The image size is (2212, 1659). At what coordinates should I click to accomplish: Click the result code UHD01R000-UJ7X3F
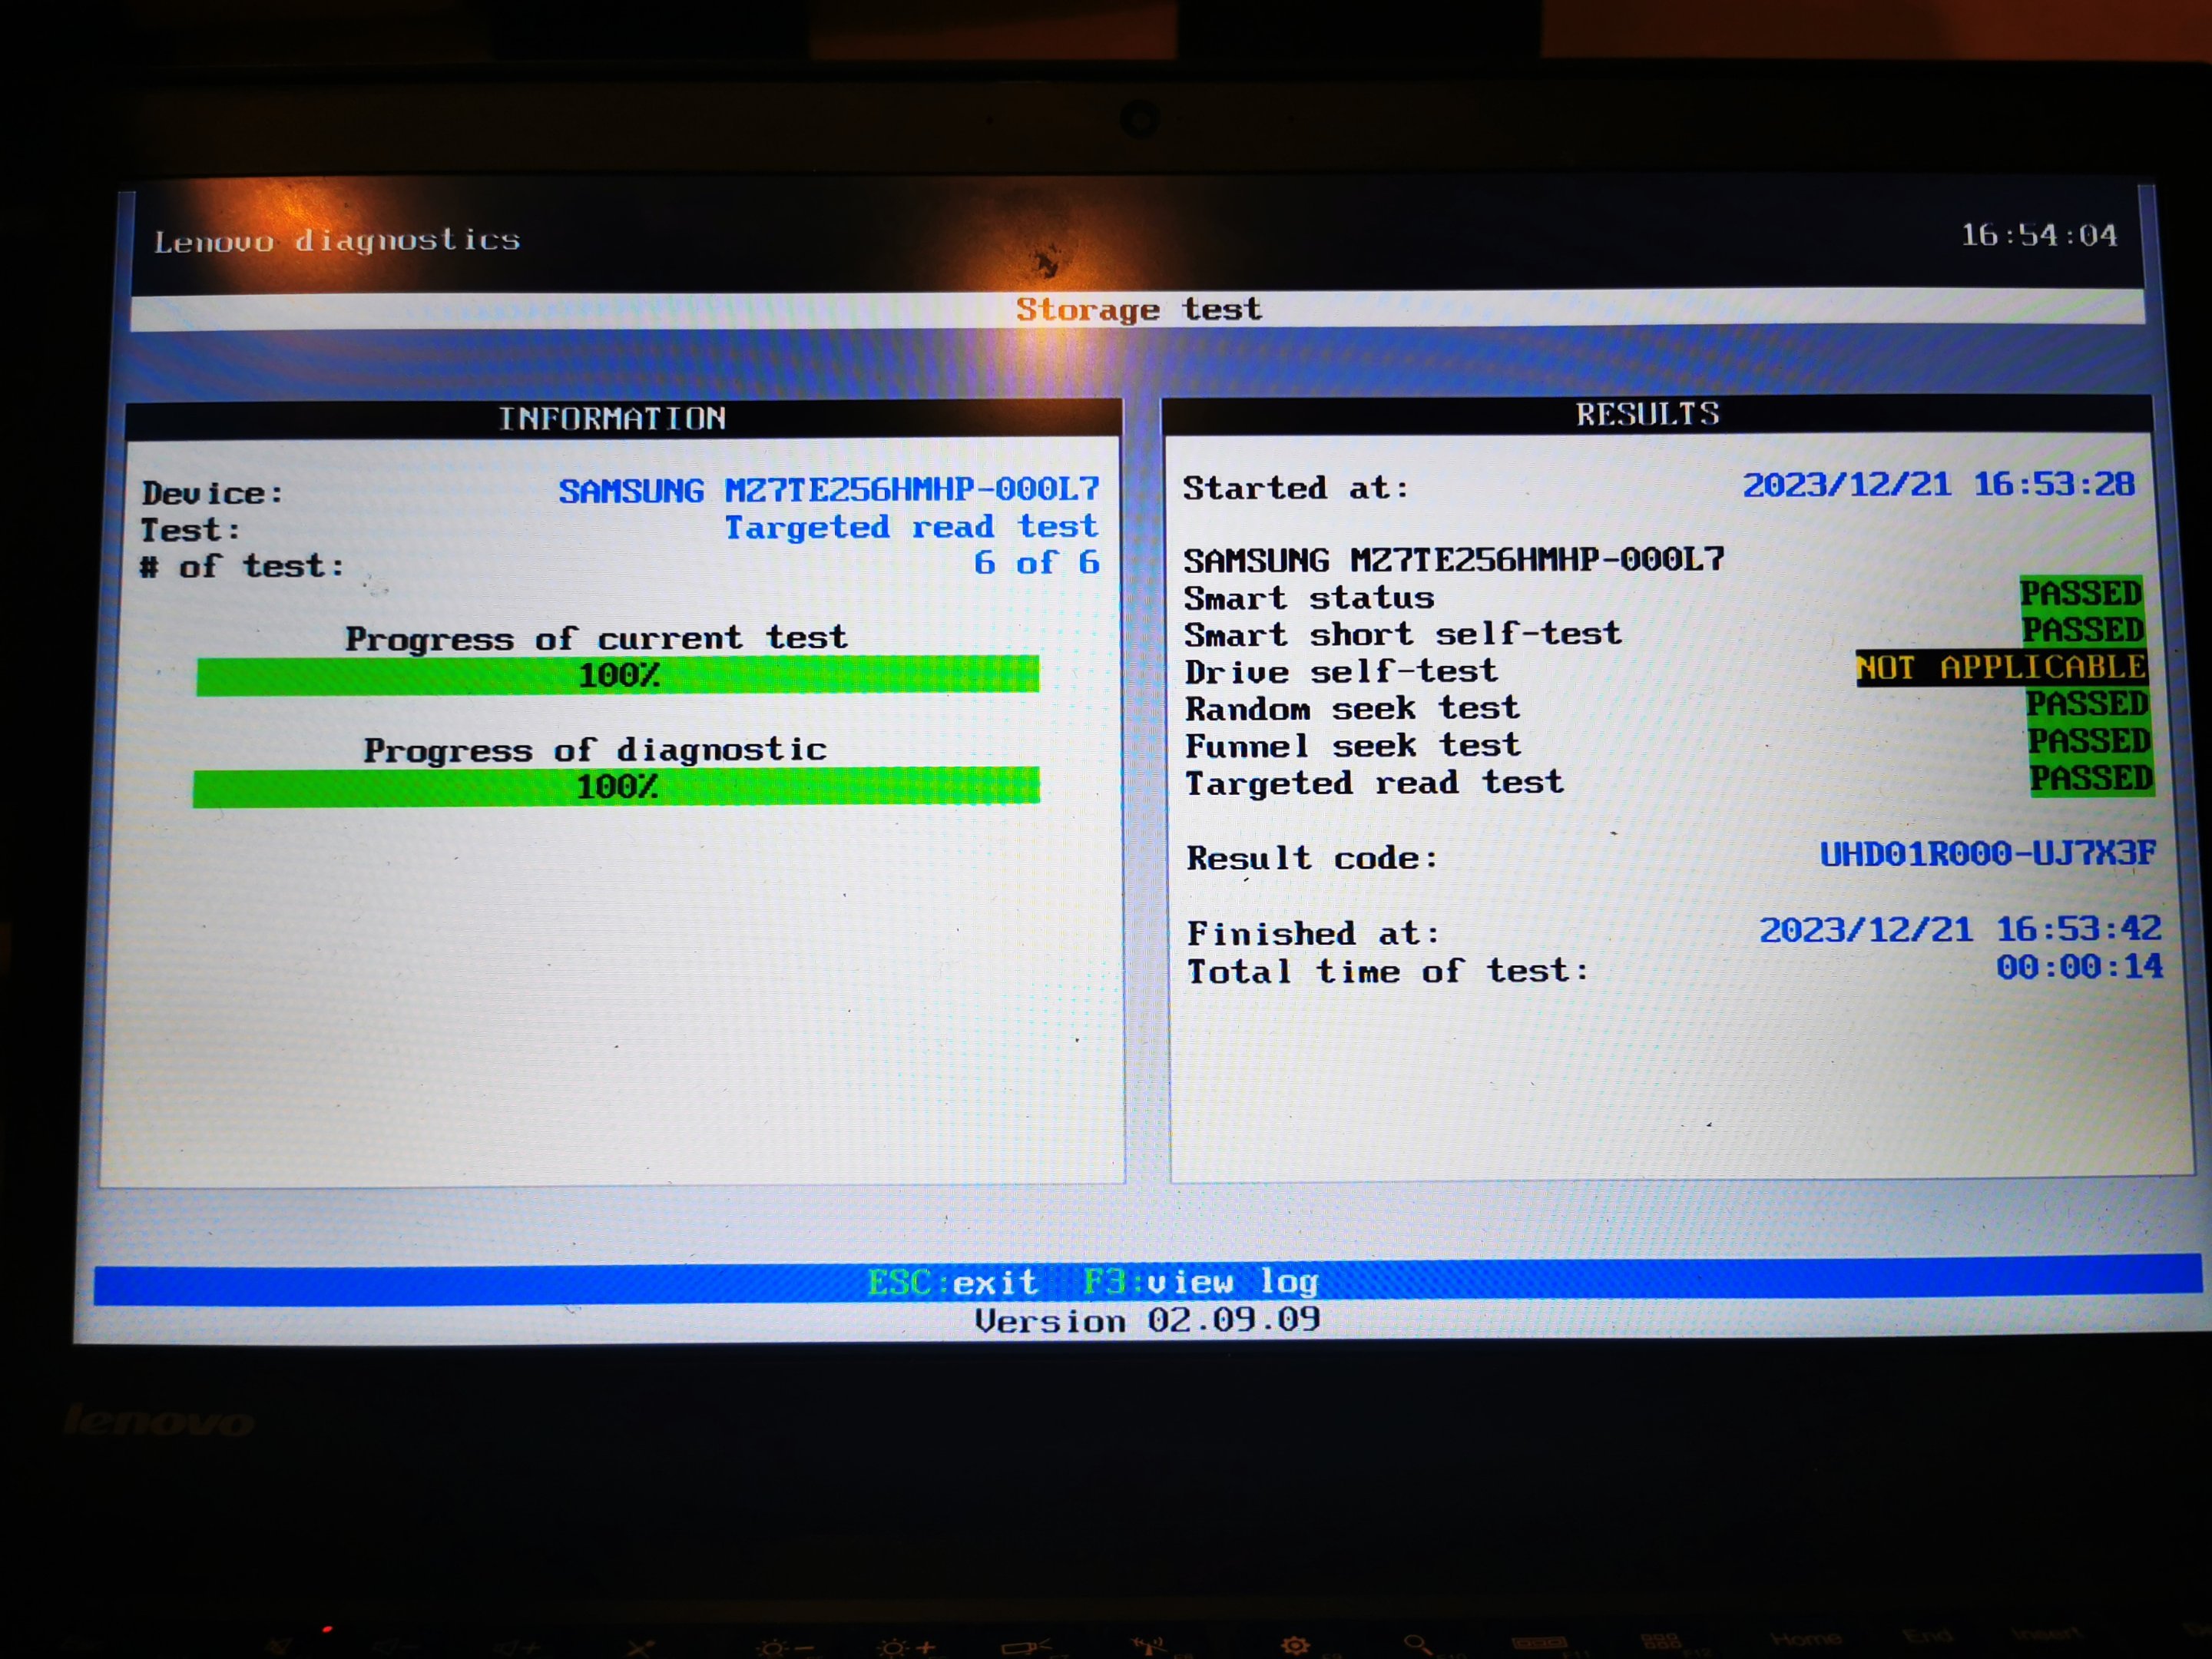(x=1988, y=854)
